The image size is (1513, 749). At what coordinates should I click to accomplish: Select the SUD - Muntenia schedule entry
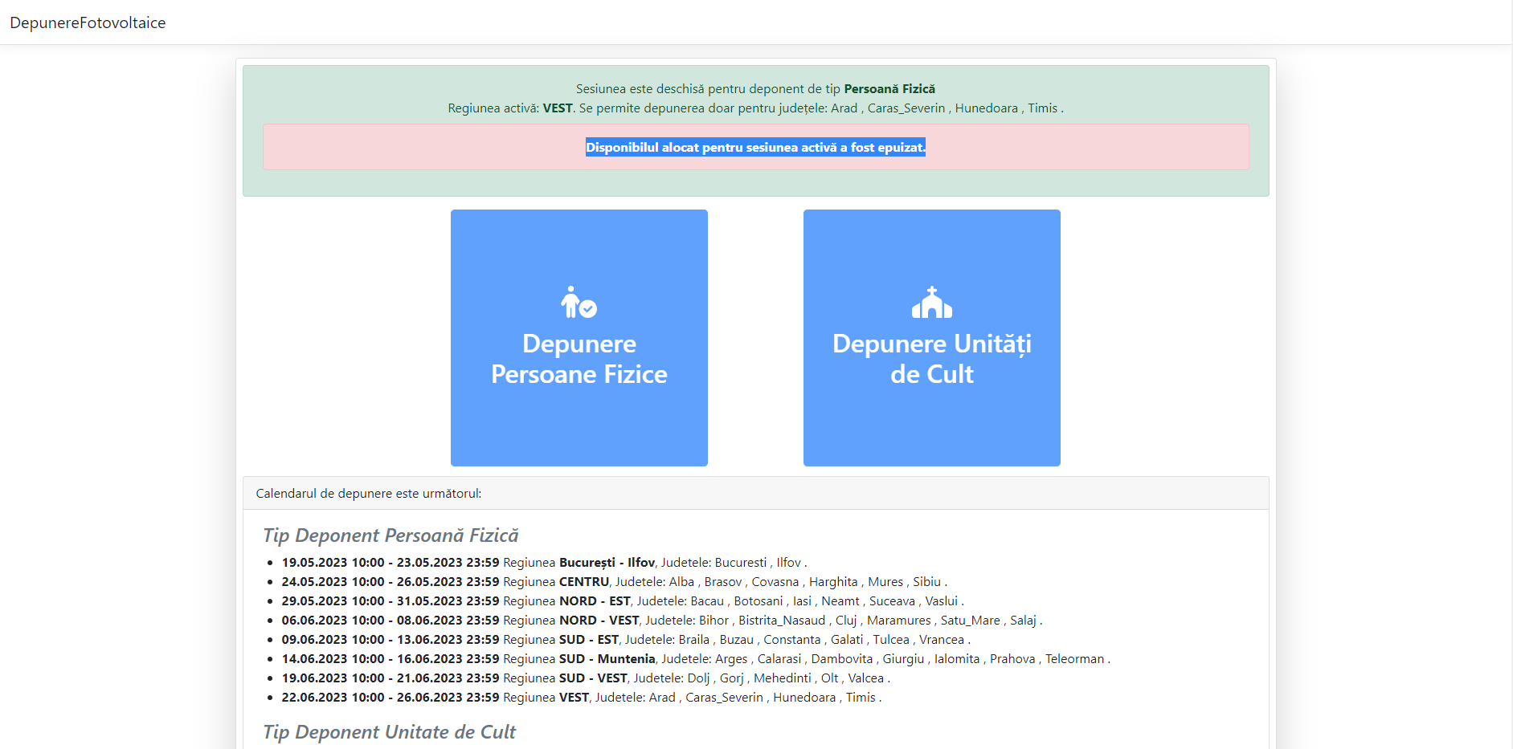[x=695, y=659]
